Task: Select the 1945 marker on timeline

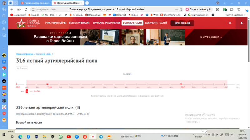Action: [181, 84]
